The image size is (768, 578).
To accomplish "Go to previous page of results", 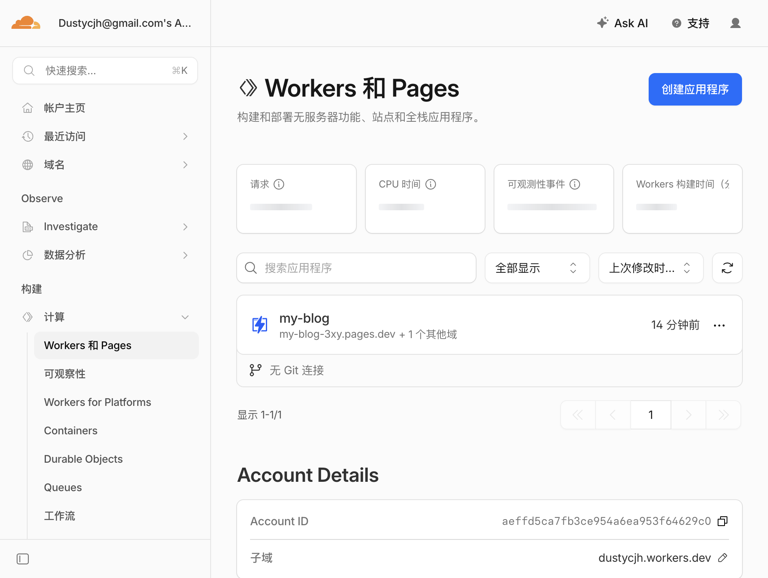I will (613, 415).
